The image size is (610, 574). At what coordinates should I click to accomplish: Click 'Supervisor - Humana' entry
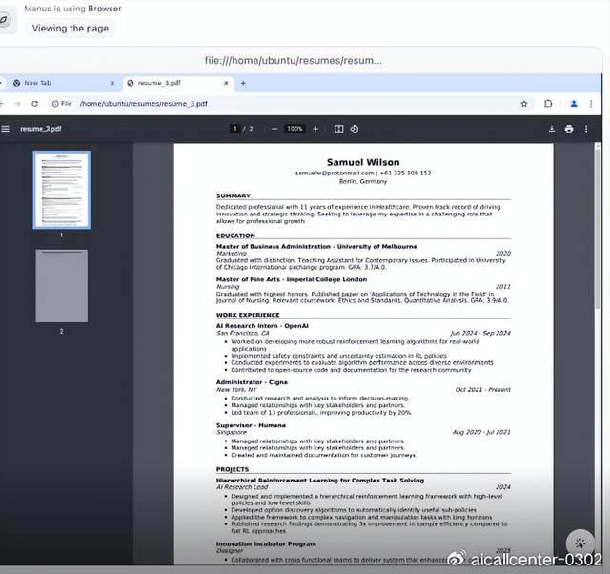251,425
